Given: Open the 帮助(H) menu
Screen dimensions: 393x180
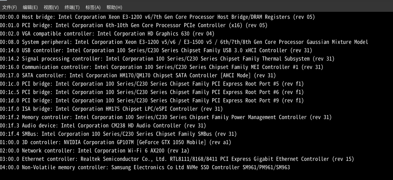Looking at the screenshot, I should (114, 7).
